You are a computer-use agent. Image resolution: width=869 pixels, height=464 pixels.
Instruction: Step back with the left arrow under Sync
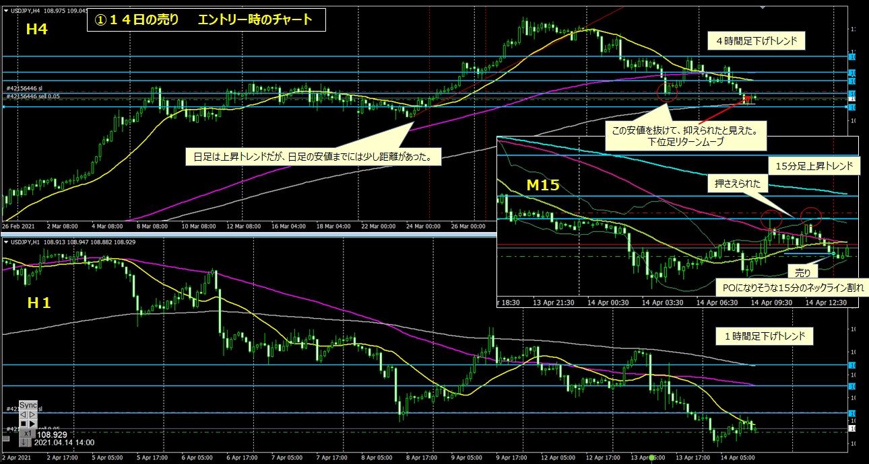[24, 414]
